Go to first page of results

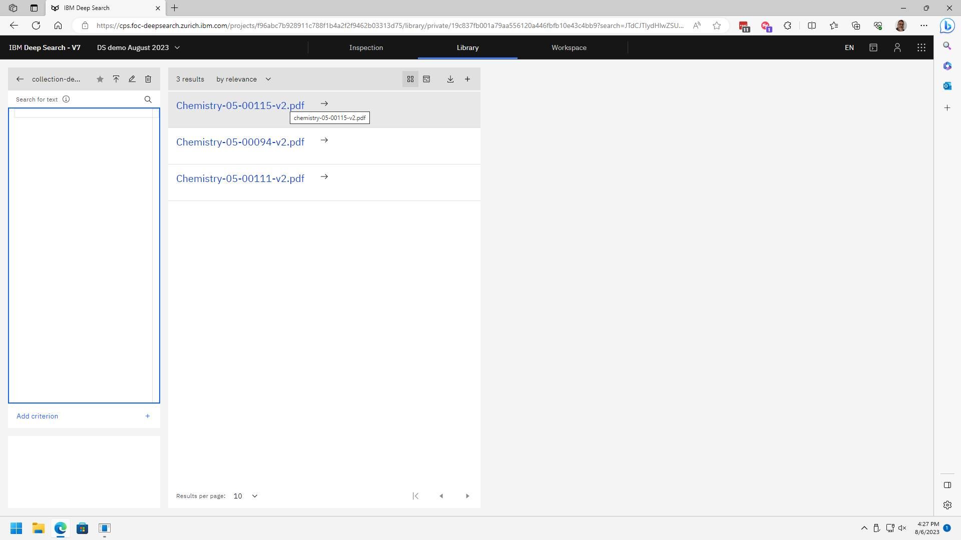tap(415, 496)
